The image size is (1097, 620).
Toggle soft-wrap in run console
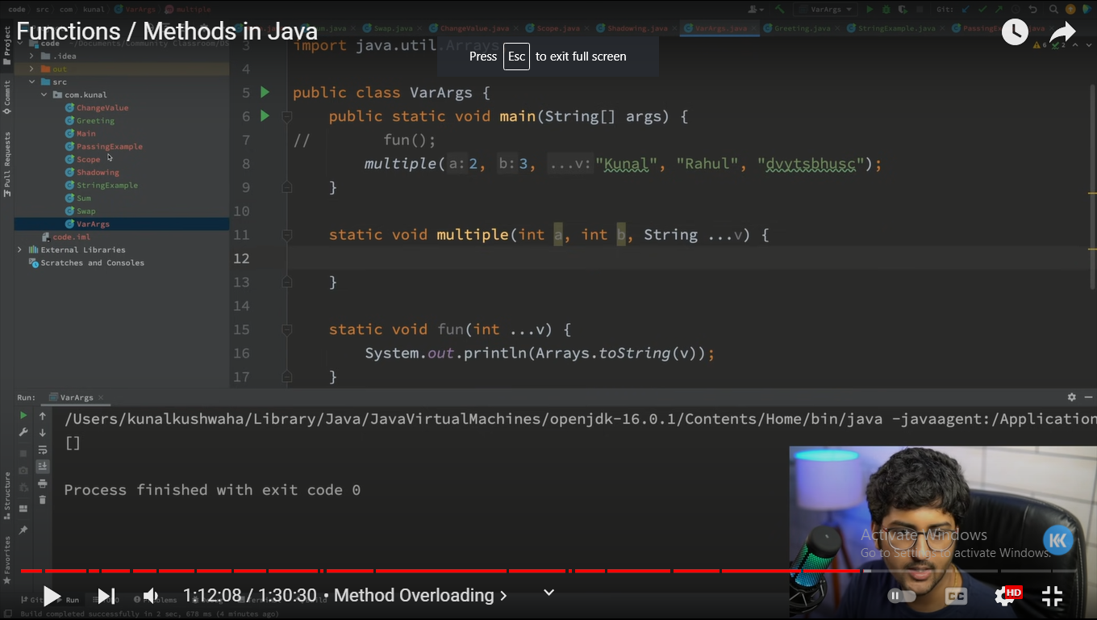[43, 450]
